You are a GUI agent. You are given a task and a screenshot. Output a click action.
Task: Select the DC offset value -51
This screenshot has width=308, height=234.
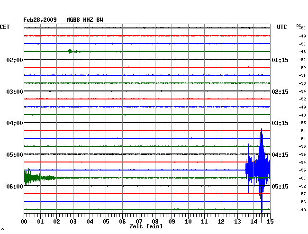tap(302, 75)
